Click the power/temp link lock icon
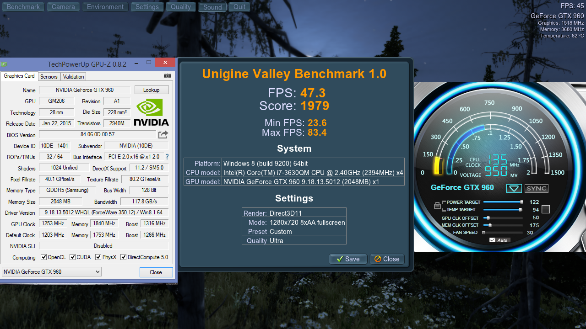Image resolution: width=586 pixels, height=329 pixels. (437, 206)
